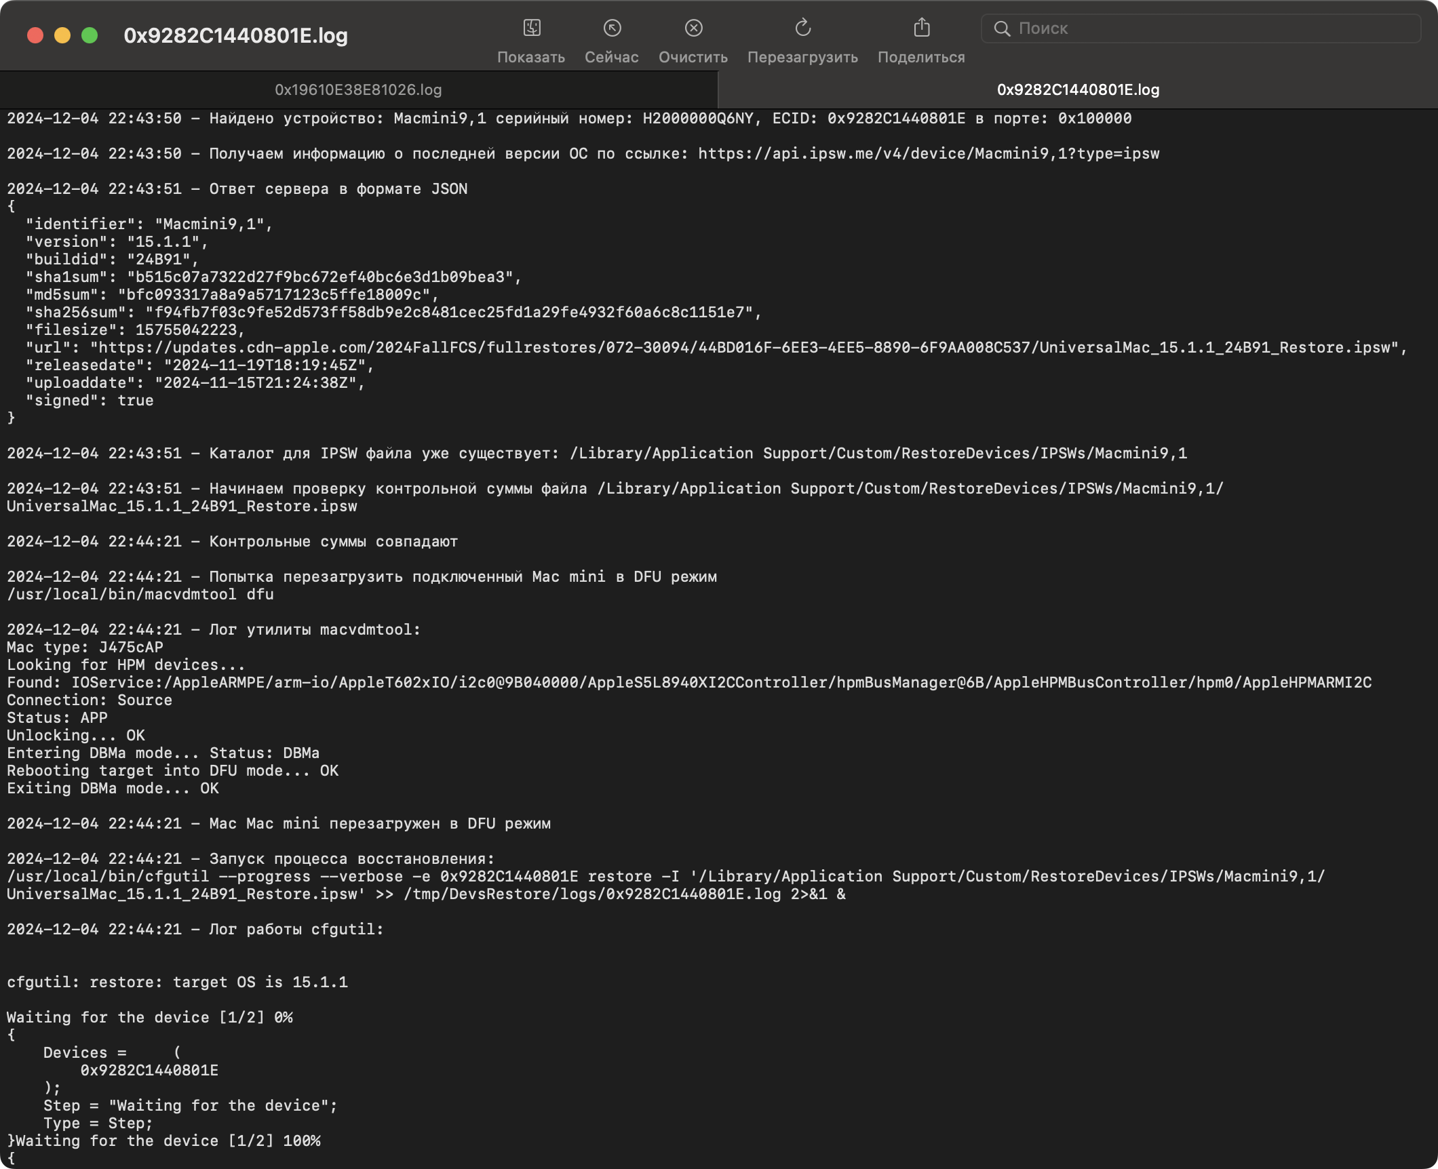The height and width of the screenshot is (1169, 1438).
Task: Click the line Лог утилиты macvdmtool:
Action: [214, 630]
